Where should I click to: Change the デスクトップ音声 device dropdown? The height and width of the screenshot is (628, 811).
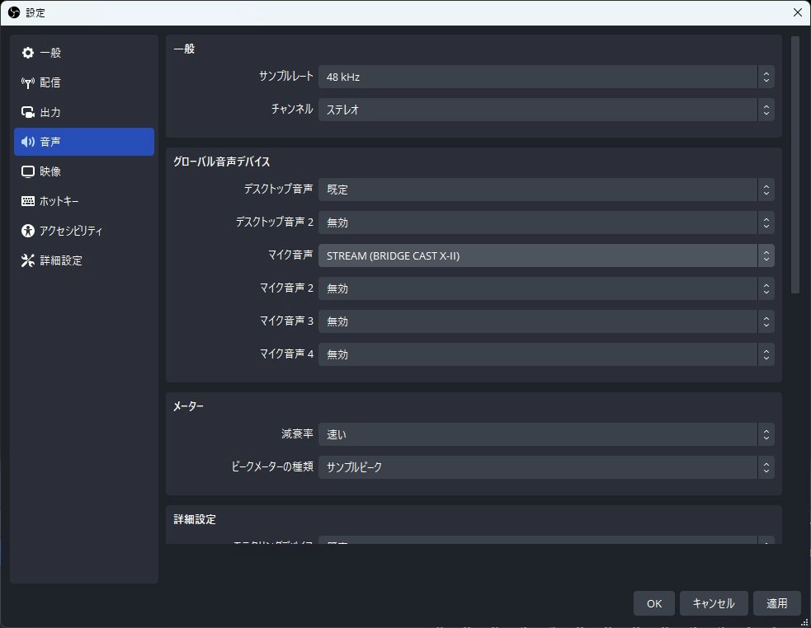pos(545,190)
